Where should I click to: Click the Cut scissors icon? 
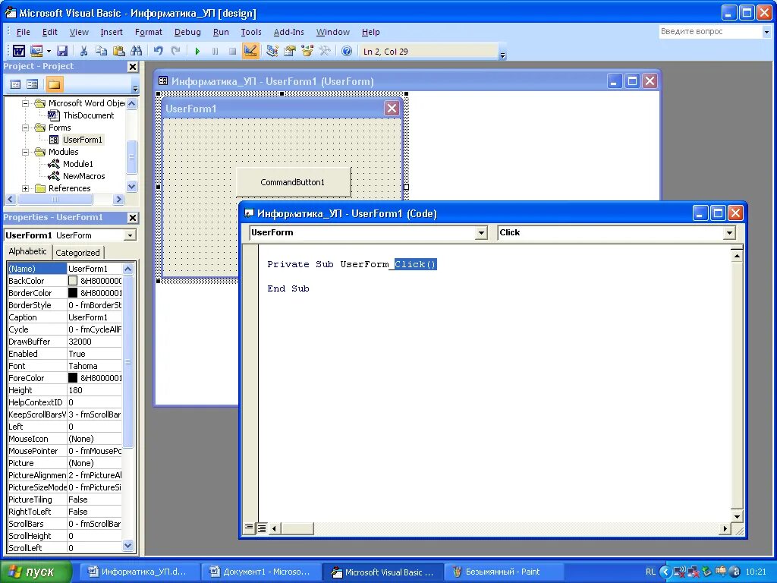83,51
